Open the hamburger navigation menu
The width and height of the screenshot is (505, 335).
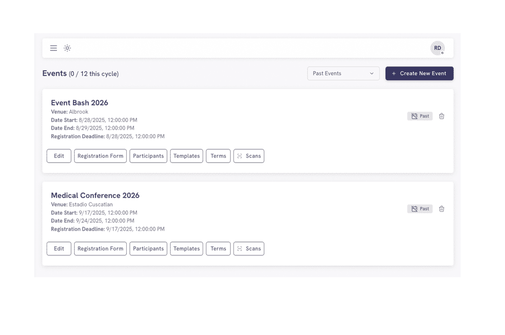pyautogui.click(x=53, y=48)
